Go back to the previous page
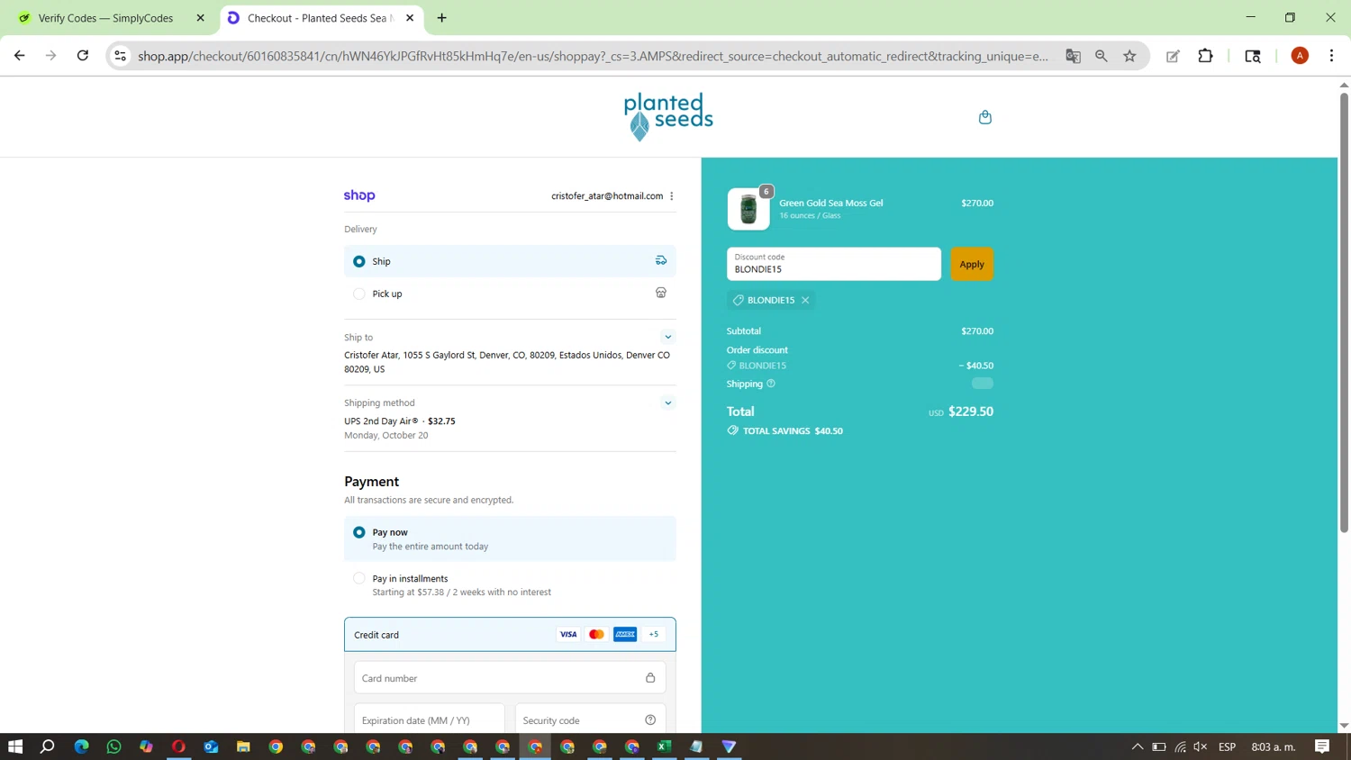The image size is (1351, 760). 19,56
